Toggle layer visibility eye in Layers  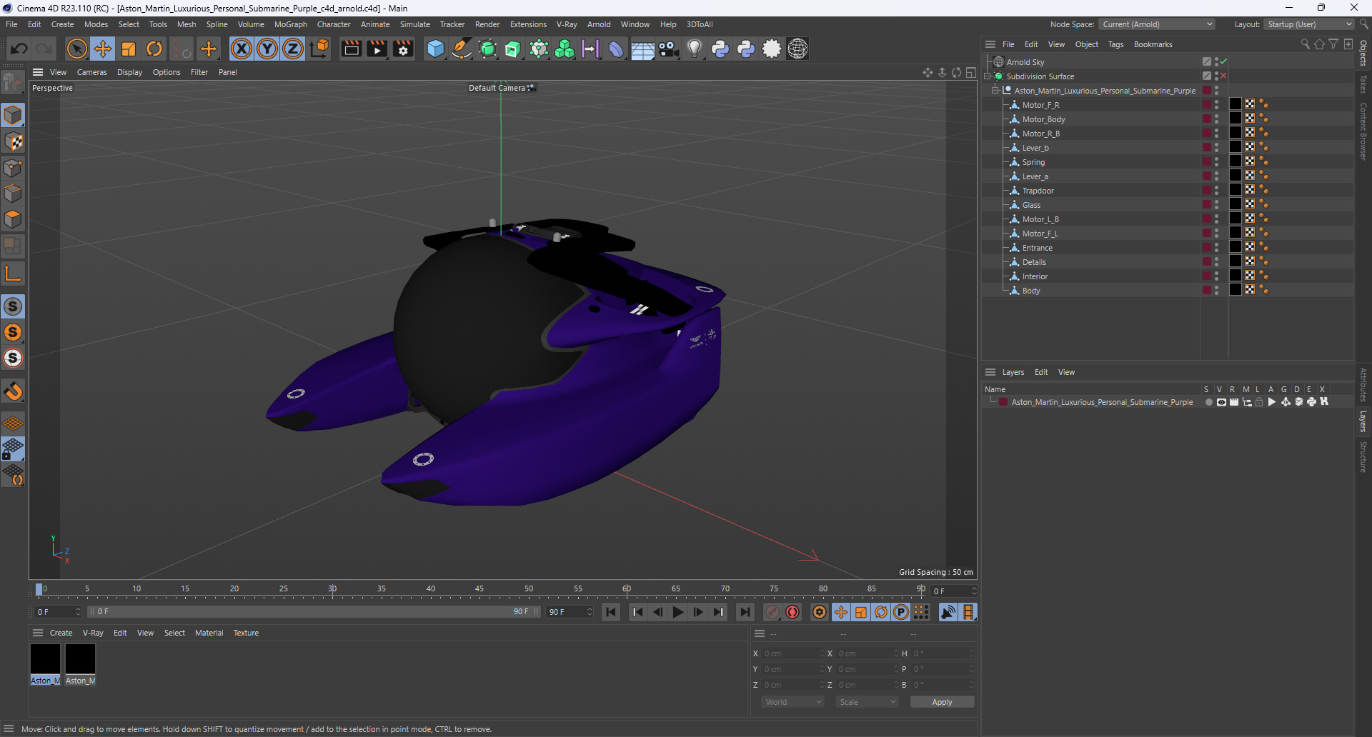click(x=1221, y=402)
